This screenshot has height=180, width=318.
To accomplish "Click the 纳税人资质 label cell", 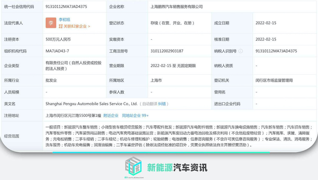I will click(x=232, y=66).
